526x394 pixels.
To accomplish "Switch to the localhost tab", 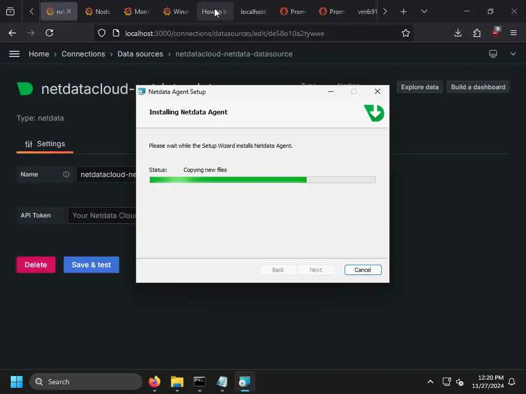I will pyautogui.click(x=254, y=12).
